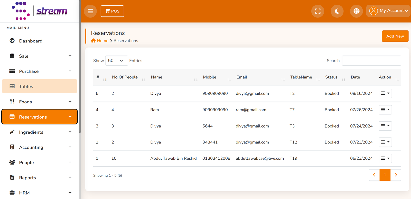411x199 pixels.
Task: Expand the Purchase submenu plus
Action: click(x=70, y=71)
